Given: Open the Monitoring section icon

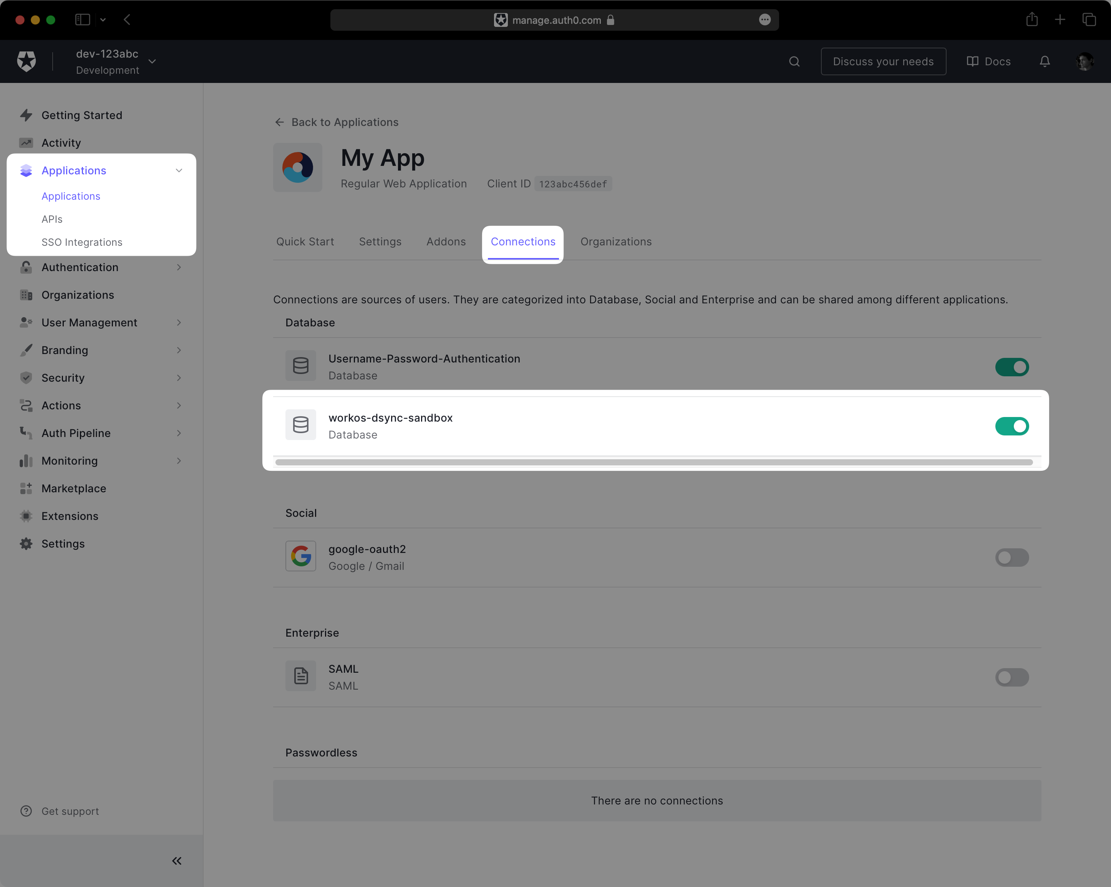Looking at the screenshot, I should pos(26,460).
